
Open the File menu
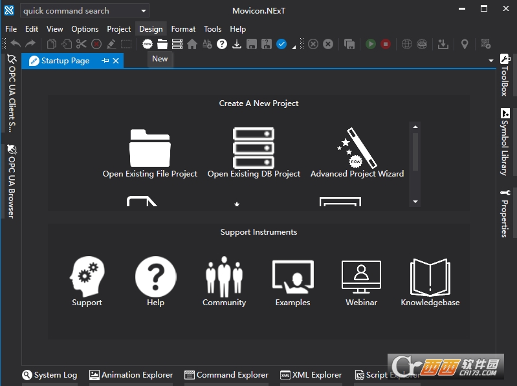tap(11, 29)
